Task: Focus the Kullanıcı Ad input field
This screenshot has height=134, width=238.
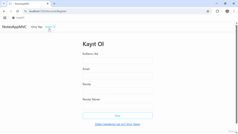Action: pos(118,60)
